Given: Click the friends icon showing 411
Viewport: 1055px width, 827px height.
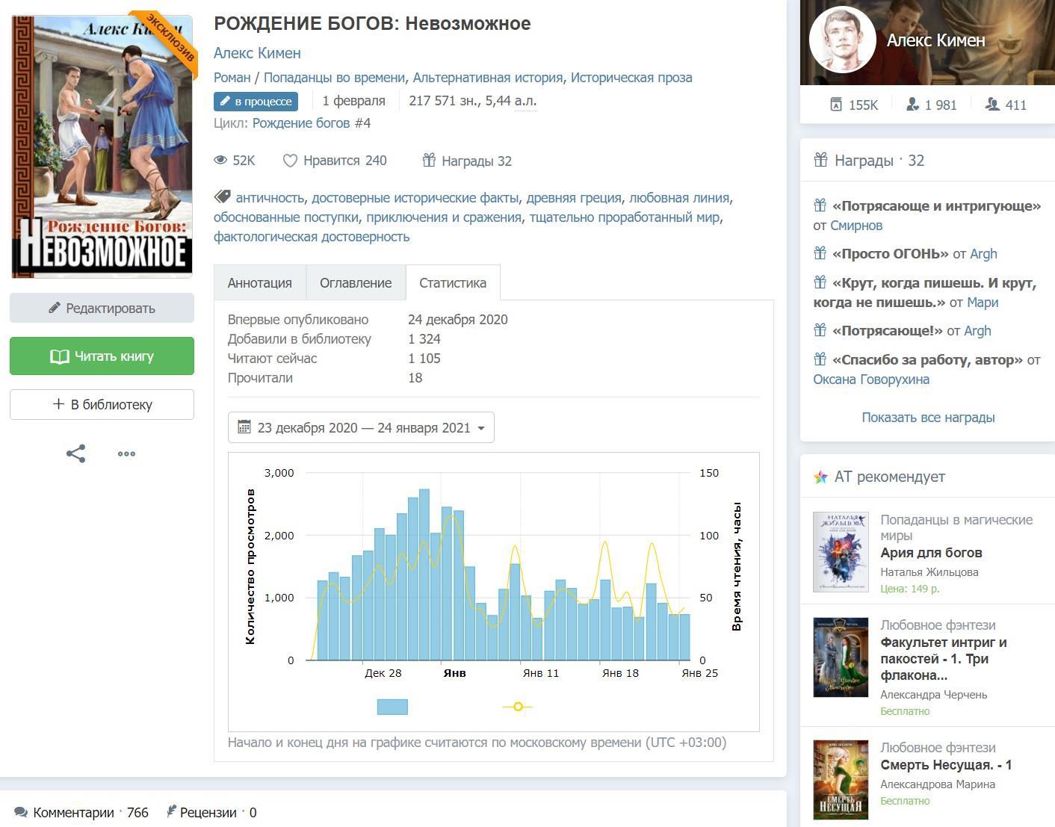Looking at the screenshot, I should (992, 105).
